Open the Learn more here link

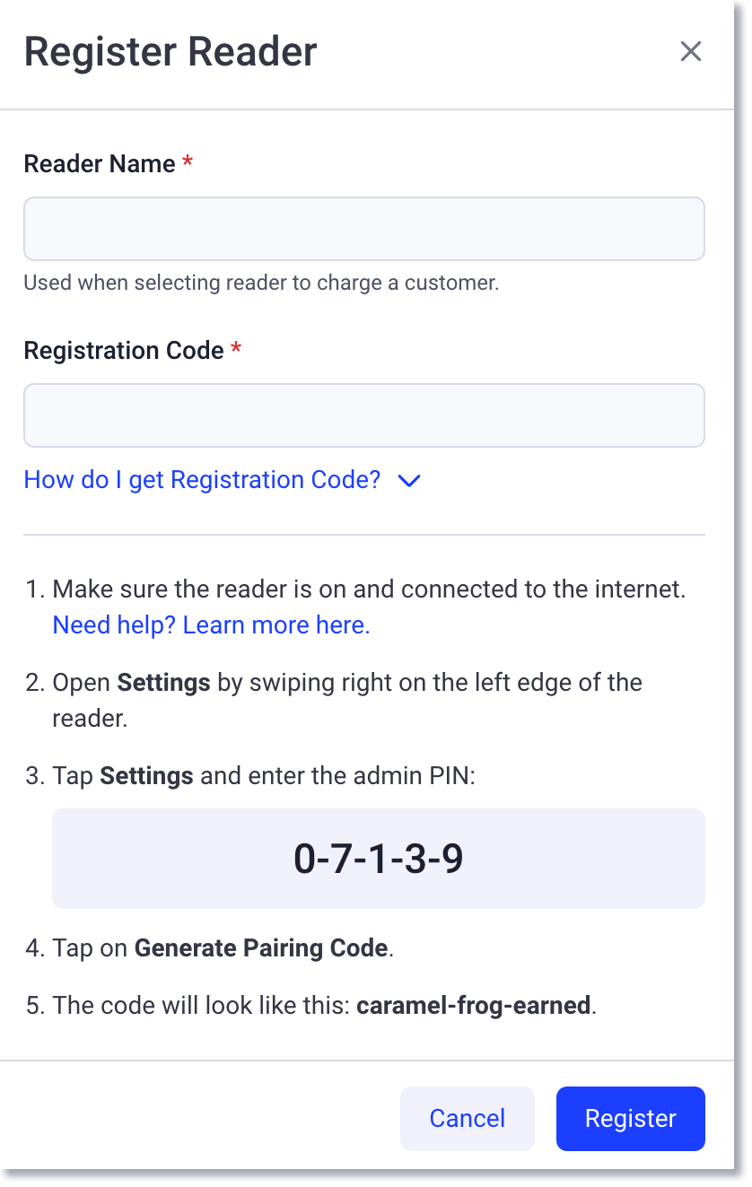(275, 624)
